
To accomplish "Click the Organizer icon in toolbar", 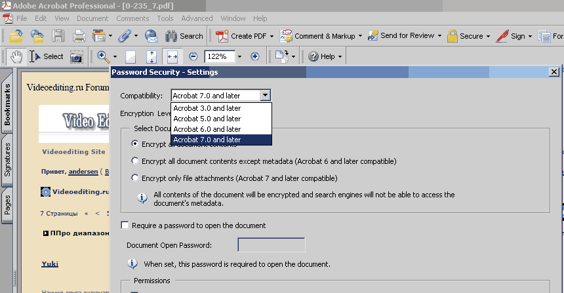I will pos(99,36).
